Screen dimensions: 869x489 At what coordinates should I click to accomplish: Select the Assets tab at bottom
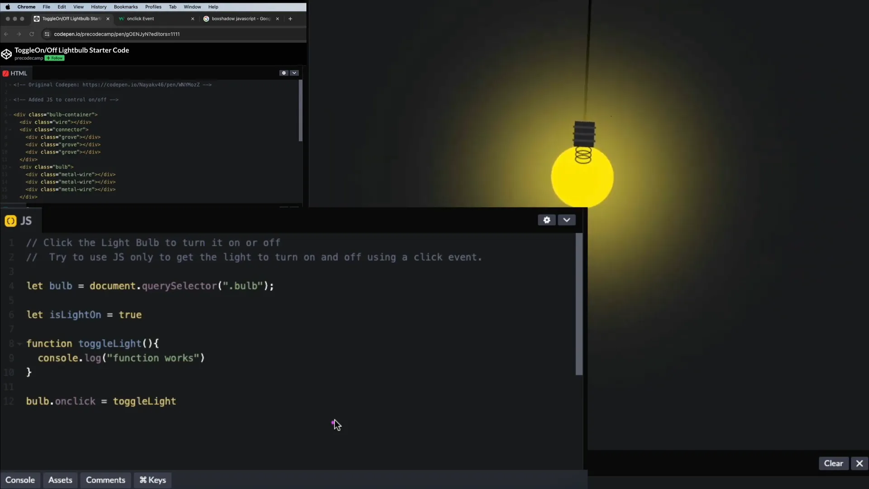[x=59, y=479]
